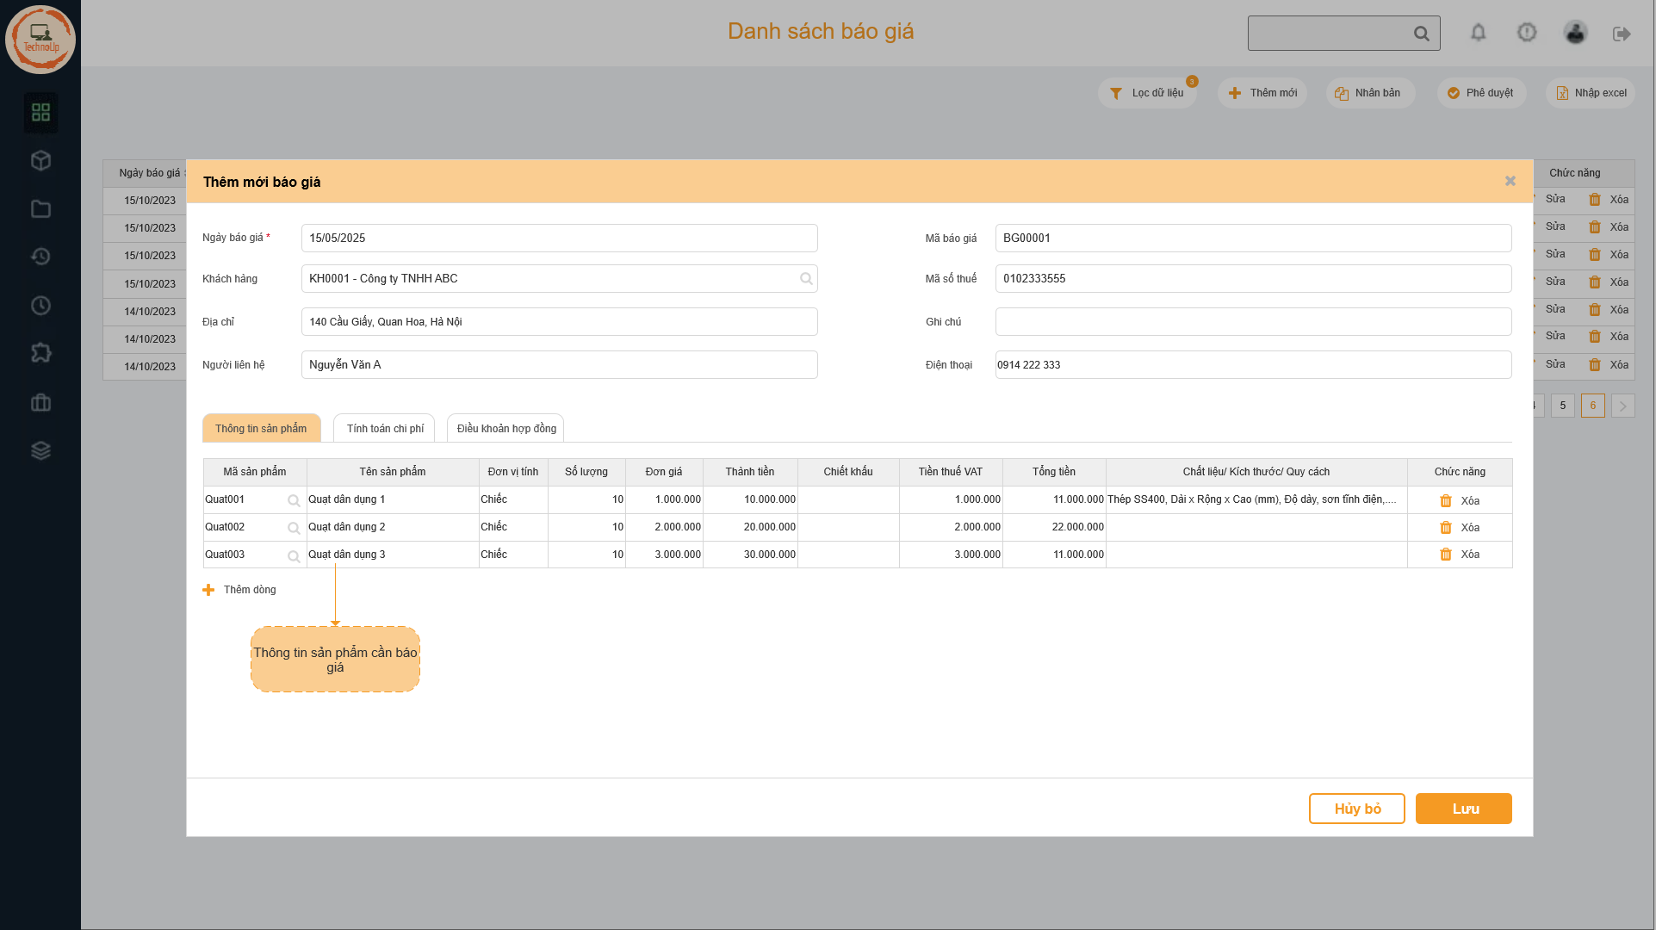This screenshot has width=1656, height=930.
Task: Search product code in Quat003 row
Action: 294,555
